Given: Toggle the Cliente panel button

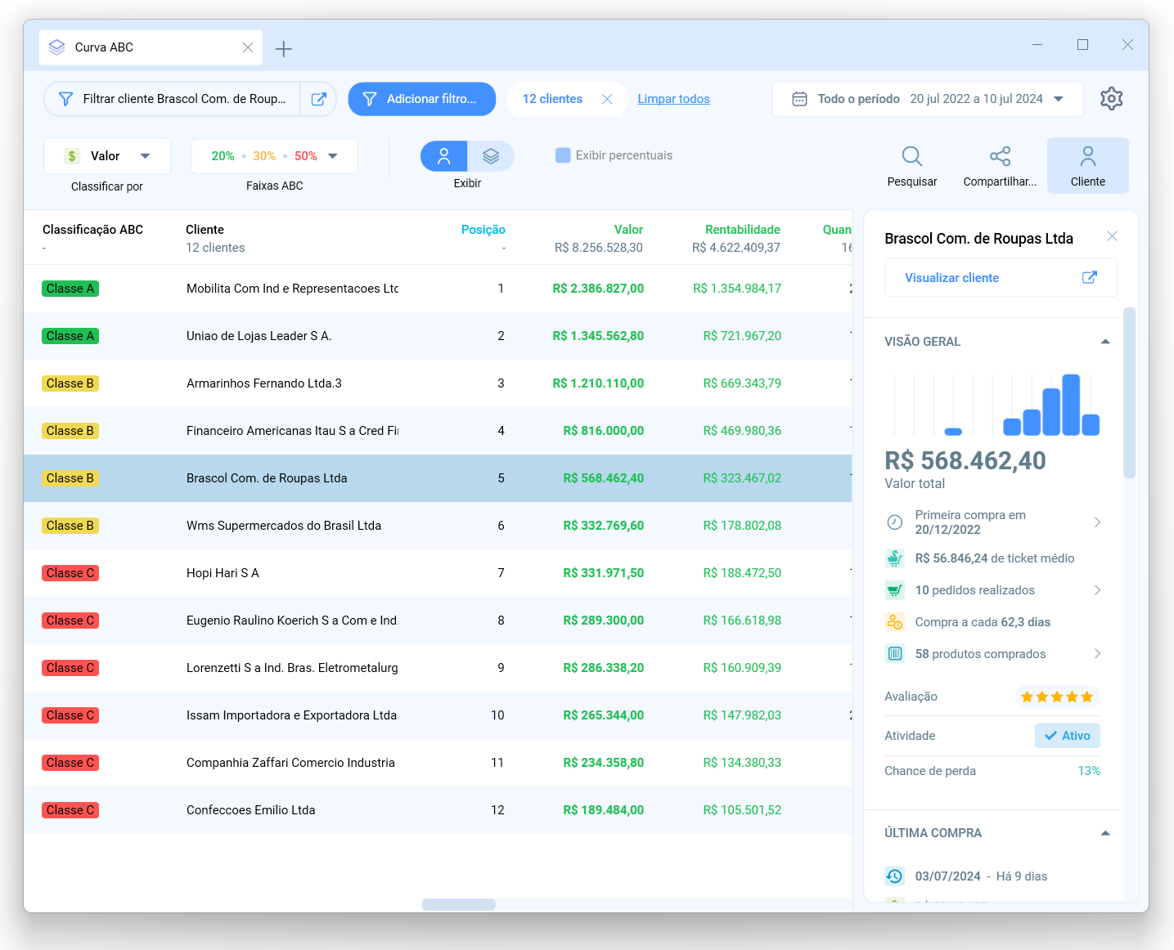Looking at the screenshot, I should pos(1088,166).
